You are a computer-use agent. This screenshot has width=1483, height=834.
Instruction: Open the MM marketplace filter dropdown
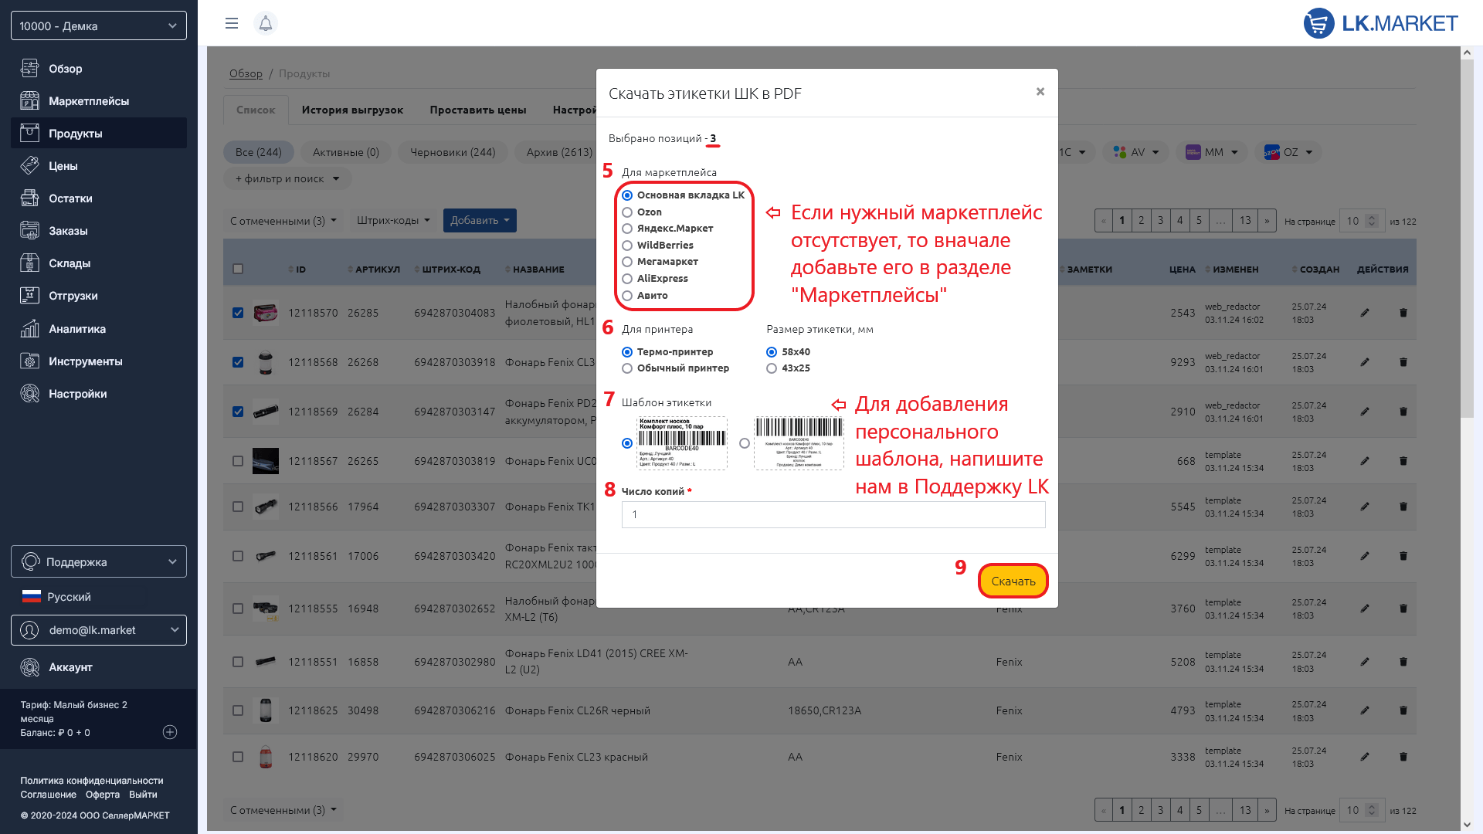coord(1211,152)
